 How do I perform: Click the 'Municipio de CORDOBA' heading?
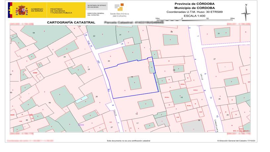(195, 8)
